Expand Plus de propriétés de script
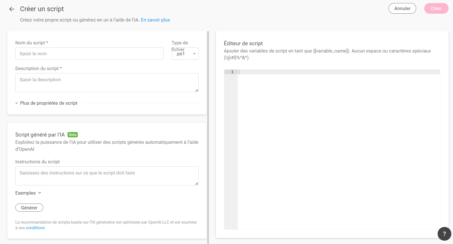The width and height of the screenshot is (453, 244). click(x=46, y=103)
